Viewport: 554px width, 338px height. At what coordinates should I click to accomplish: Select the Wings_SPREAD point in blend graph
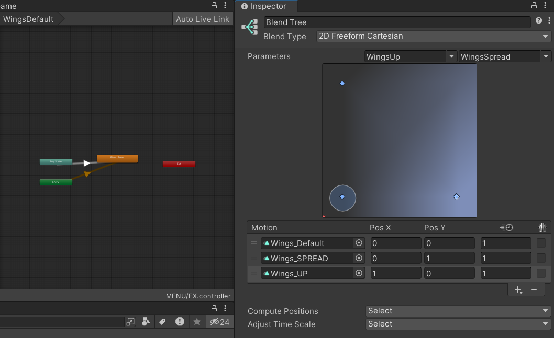coord(342,84)
